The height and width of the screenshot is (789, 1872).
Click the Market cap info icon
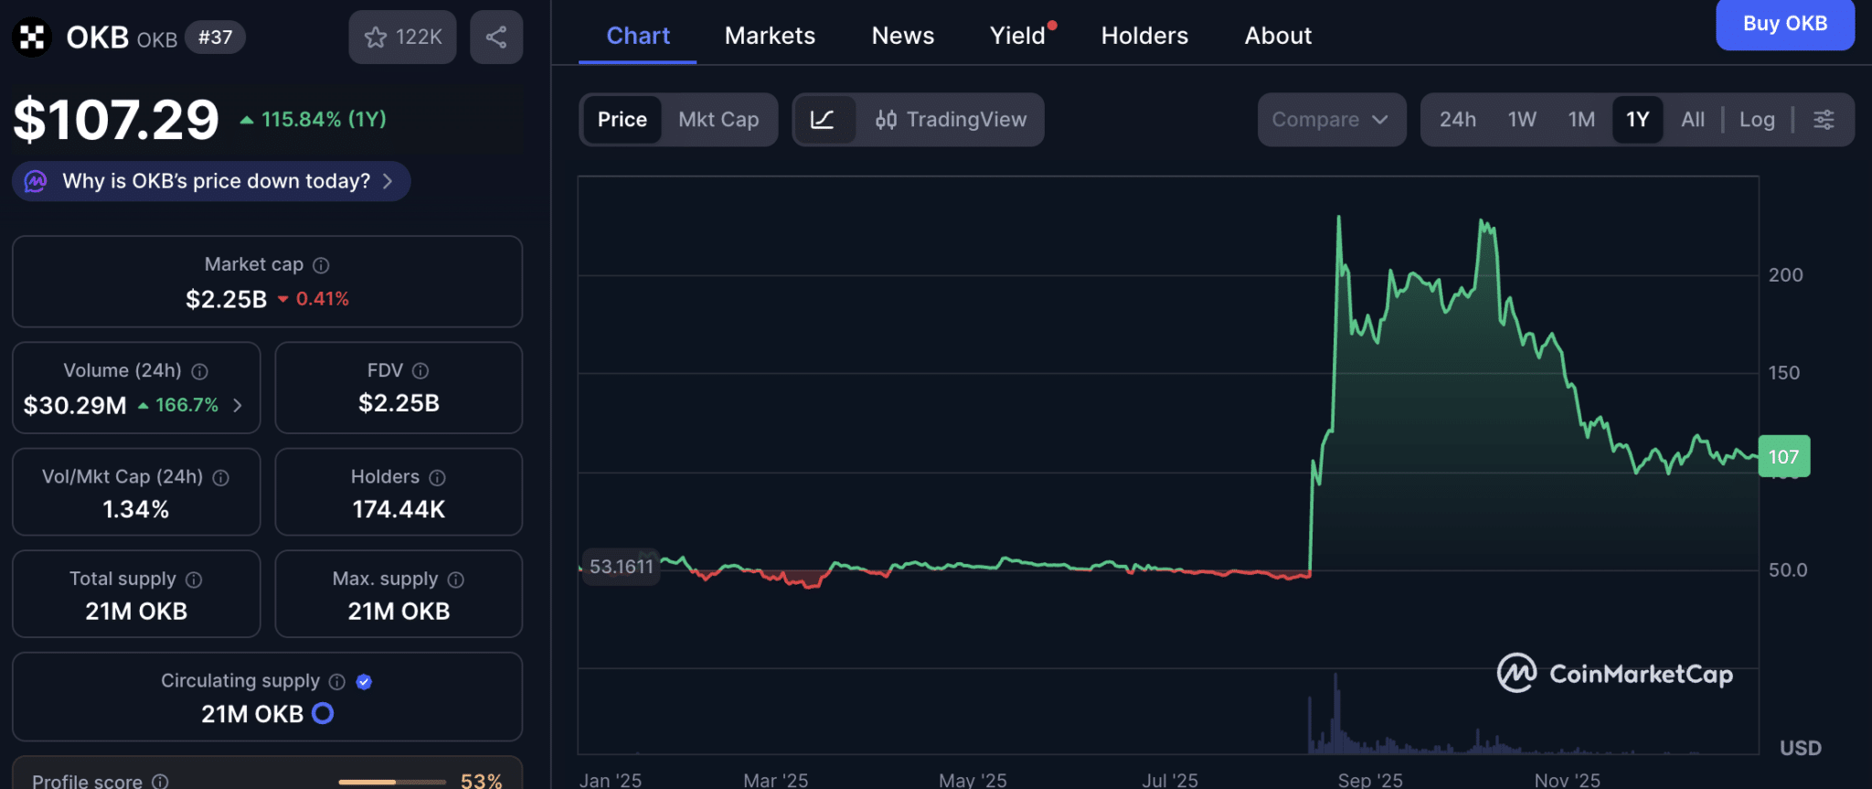click(x=321, y=265)
